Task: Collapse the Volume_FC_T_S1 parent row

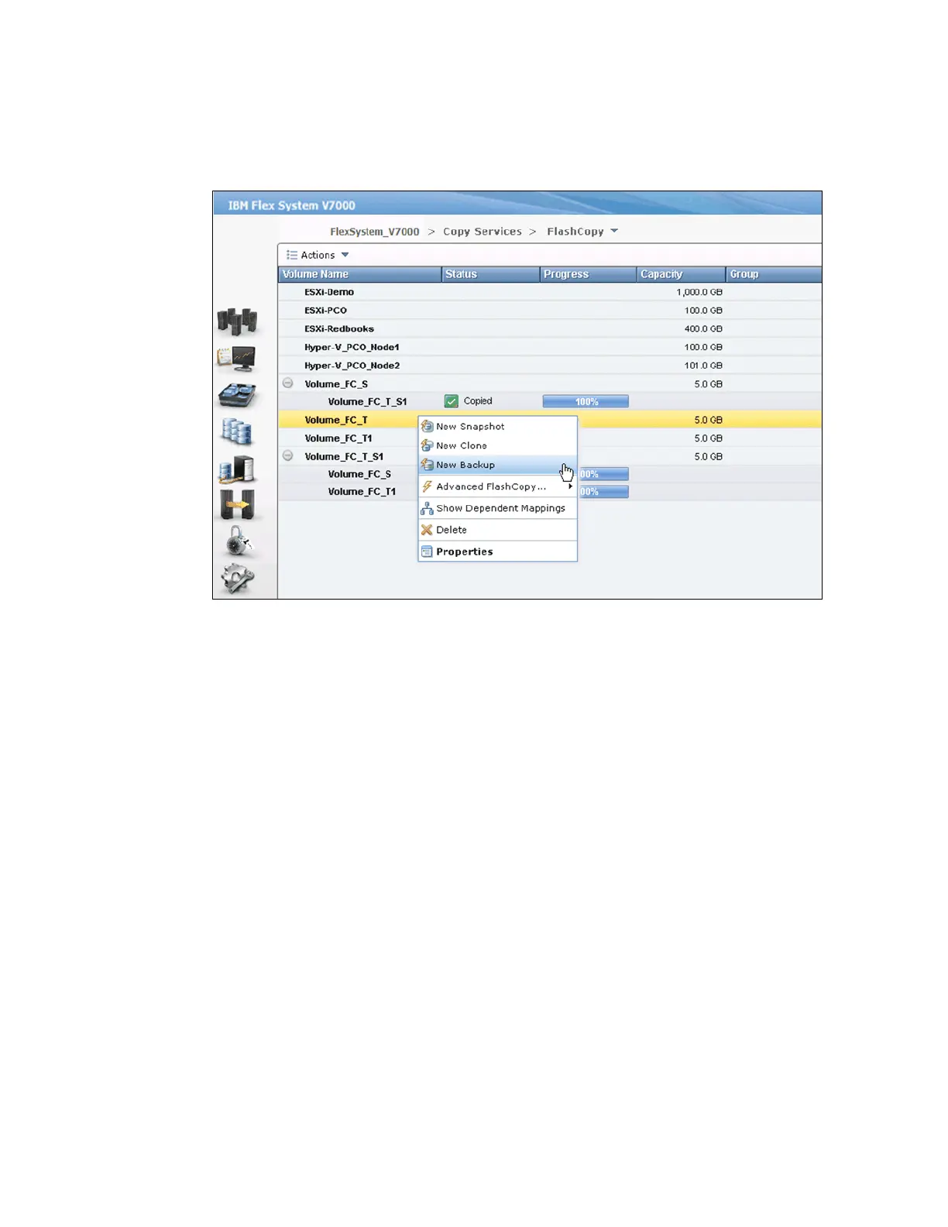Action: click(288, 456)
